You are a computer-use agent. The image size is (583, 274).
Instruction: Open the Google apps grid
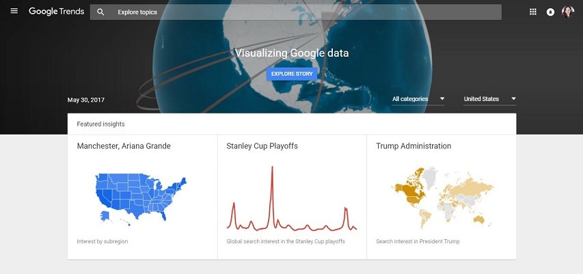pos(533,12)
